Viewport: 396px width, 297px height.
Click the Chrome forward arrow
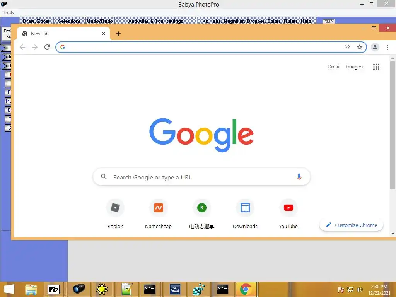click(x=34, y=47)
